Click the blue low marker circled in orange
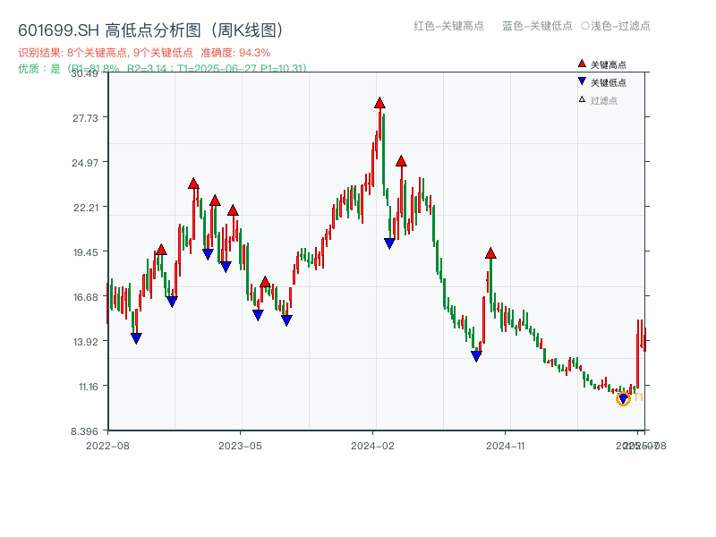The width and height of the screenshot is (716, 537). (624, 397)
